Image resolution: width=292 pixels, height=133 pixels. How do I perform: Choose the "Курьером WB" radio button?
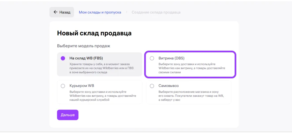pyautogui.click(x=63, y=86)
